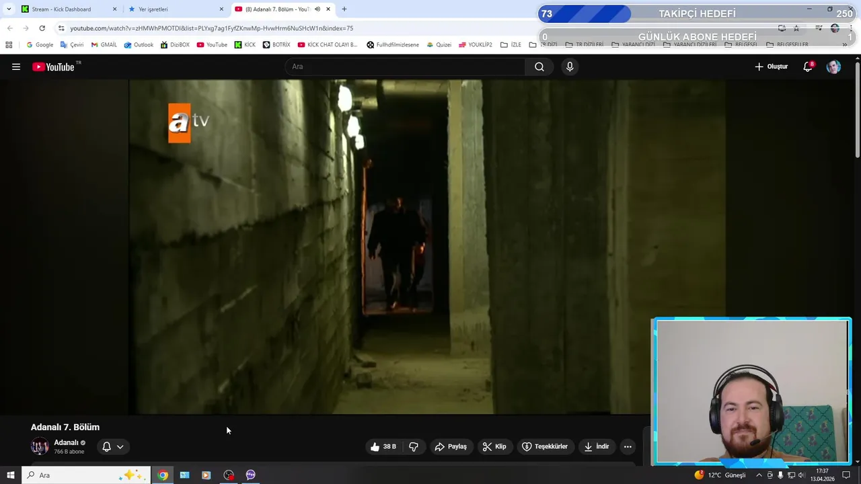Open BOTRİX bookmark
This screenshot has height=484, width=861.
tap(276, 45)
